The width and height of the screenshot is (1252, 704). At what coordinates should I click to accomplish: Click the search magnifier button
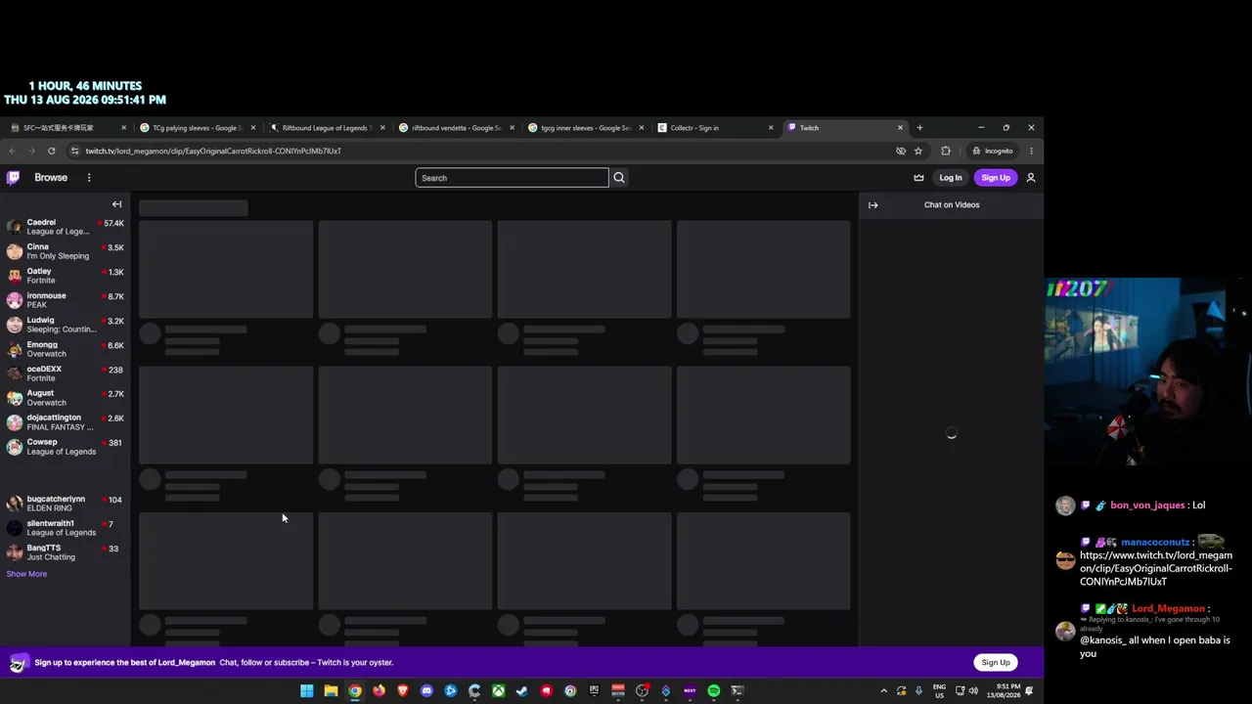tap(619, 178)
